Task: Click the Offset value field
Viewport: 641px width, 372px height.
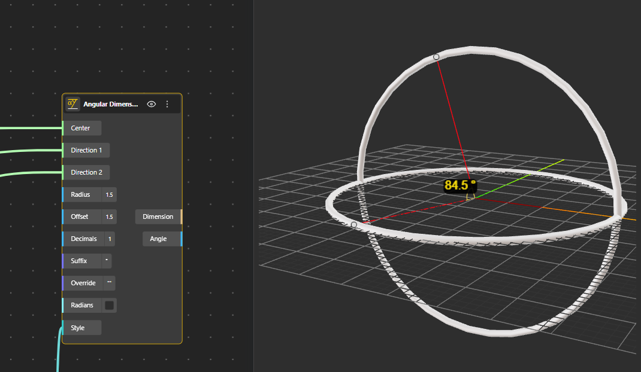Action: point(110,217)
